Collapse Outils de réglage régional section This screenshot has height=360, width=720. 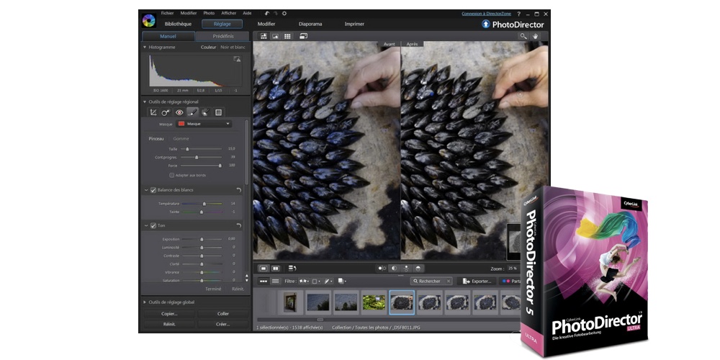click(x=145, y=102)
